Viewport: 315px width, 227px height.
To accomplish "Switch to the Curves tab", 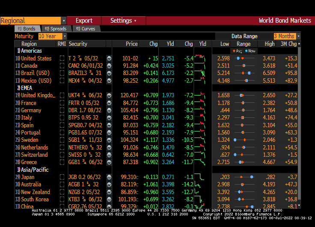I will pyautogui.click(x=86, y=29).
